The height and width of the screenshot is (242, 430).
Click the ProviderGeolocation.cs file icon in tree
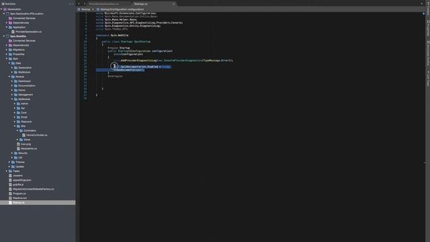(13, 32)
